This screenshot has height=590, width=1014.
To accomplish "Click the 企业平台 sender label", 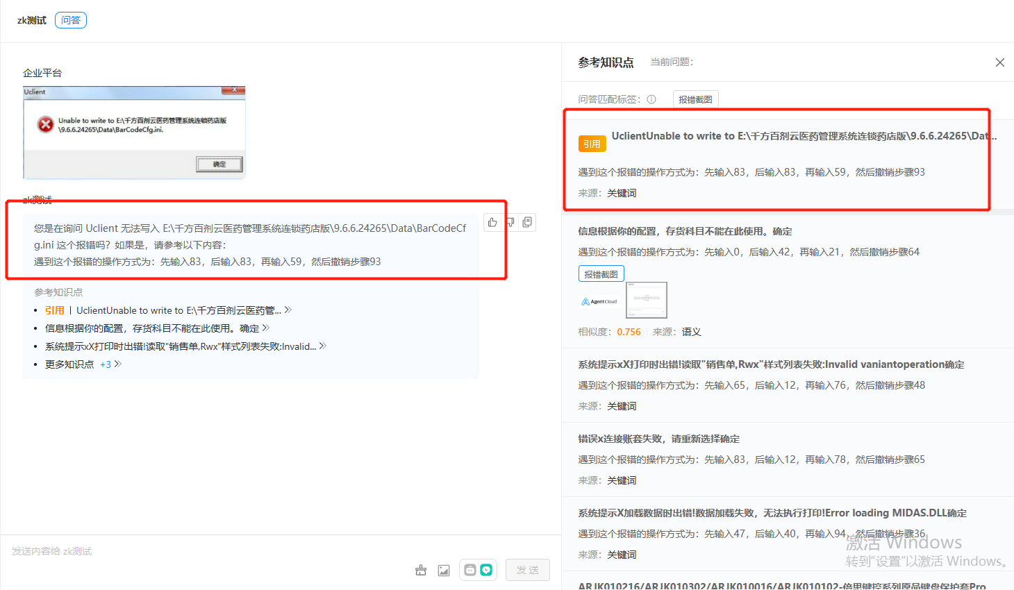I will click(x=42, y=73).
